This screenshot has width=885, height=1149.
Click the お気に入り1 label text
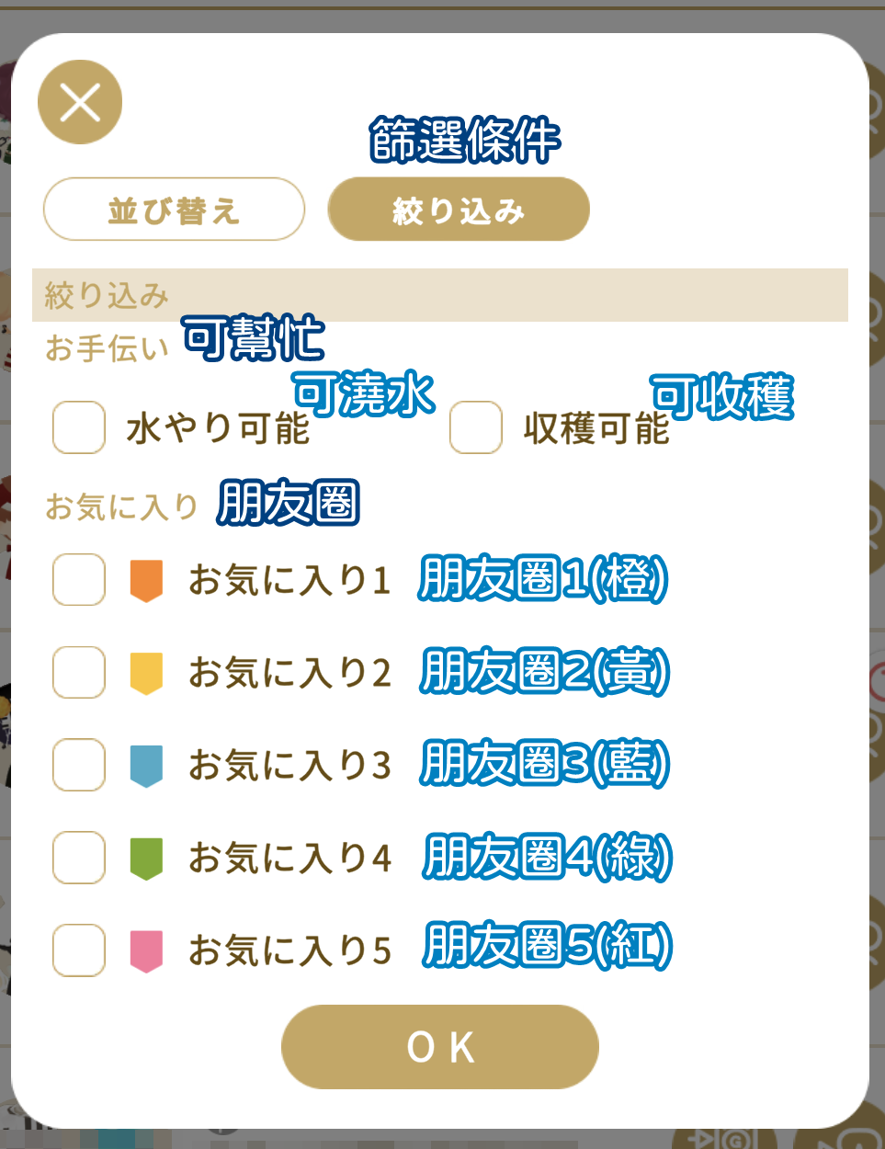click(290, 580)
